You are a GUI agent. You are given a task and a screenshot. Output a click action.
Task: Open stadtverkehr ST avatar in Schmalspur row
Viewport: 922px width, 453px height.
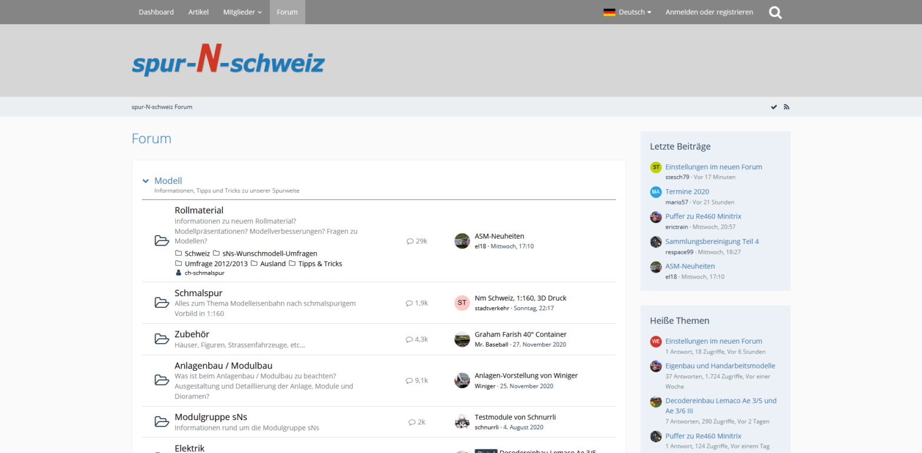tap(462, 303)
